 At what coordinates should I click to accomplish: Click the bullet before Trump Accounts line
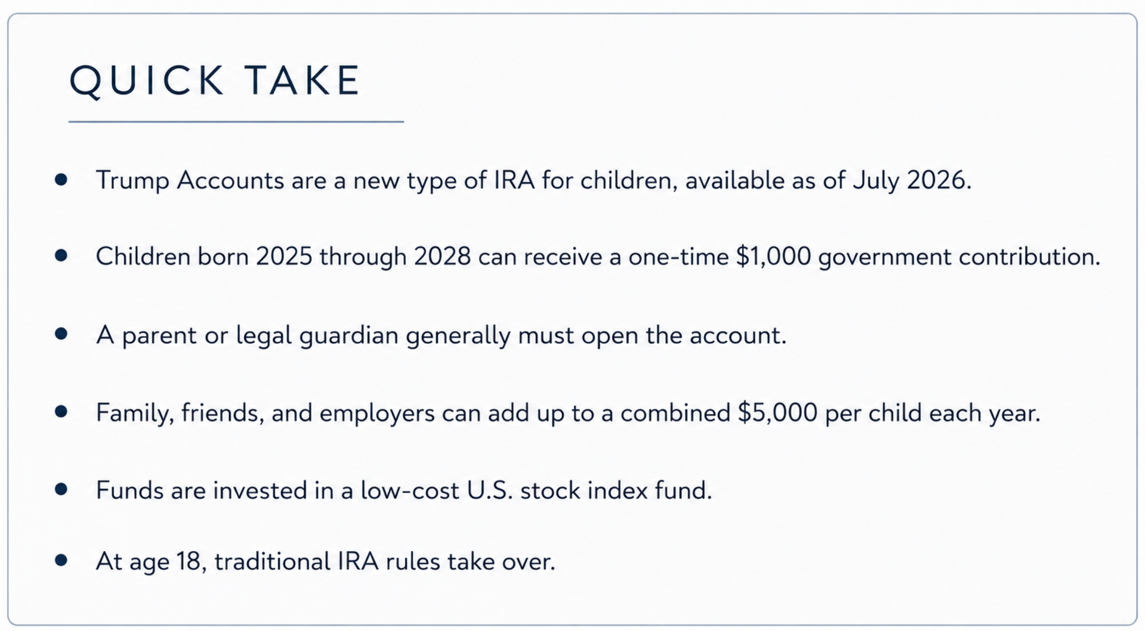pos(61,180)
